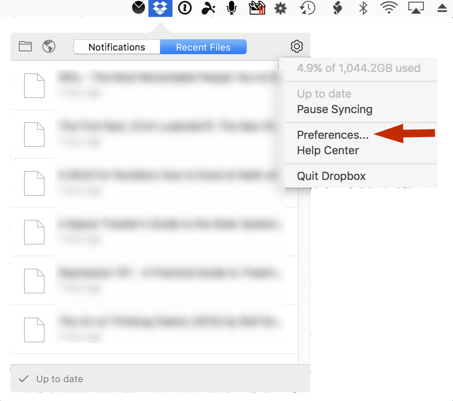Screen dimensions: 453x401
Task: Open Time Machine menu bar icon
Action: pyautogui.click(x=307, y=8)
